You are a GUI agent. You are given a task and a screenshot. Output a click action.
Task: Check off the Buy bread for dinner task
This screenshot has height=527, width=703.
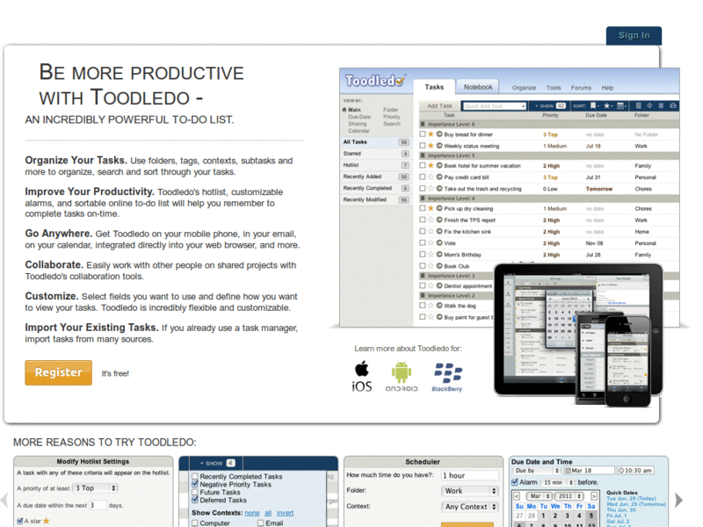[x=423, y=134]
